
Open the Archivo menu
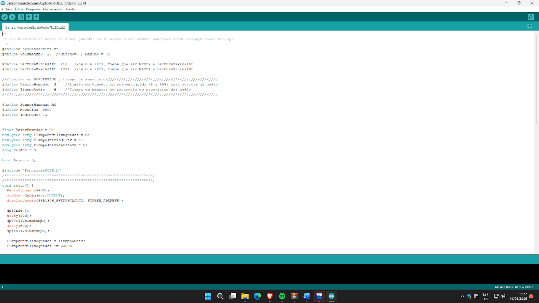pos(7,9)
